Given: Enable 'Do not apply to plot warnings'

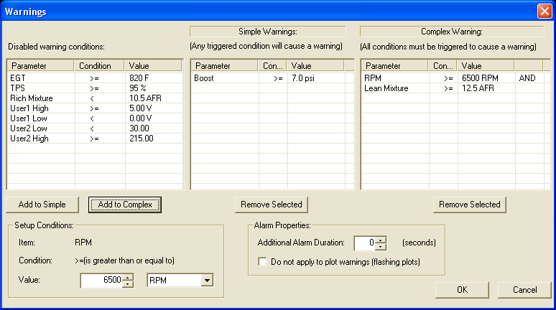Looking at the screenshot, I should click(x=262, y=262).
